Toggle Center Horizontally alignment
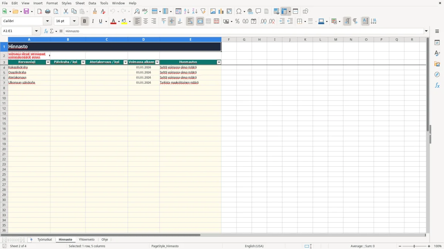 146,21
